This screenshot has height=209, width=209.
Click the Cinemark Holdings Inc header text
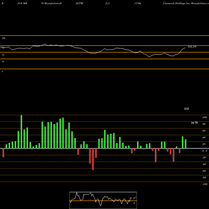[x=176, y=3]
